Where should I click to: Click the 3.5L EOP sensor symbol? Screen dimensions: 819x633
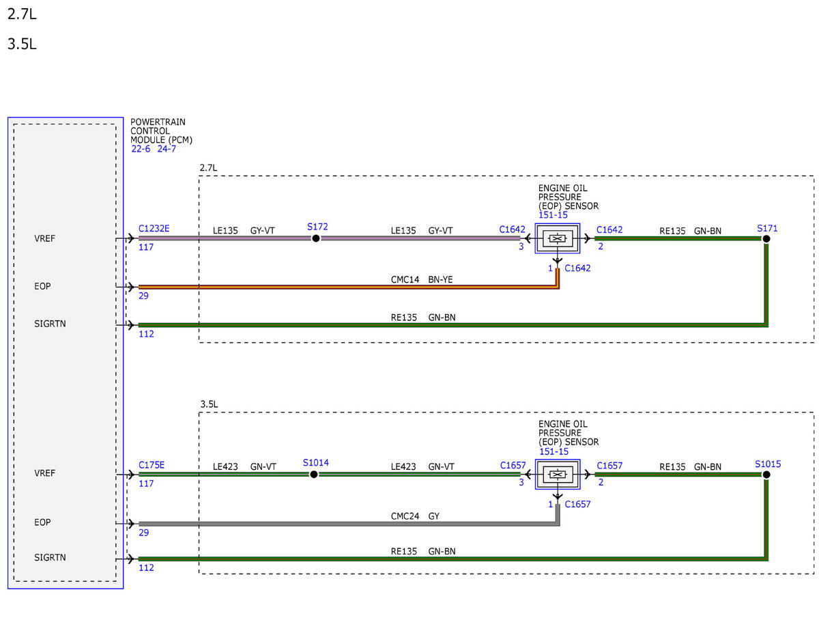[x=558, y=475]
